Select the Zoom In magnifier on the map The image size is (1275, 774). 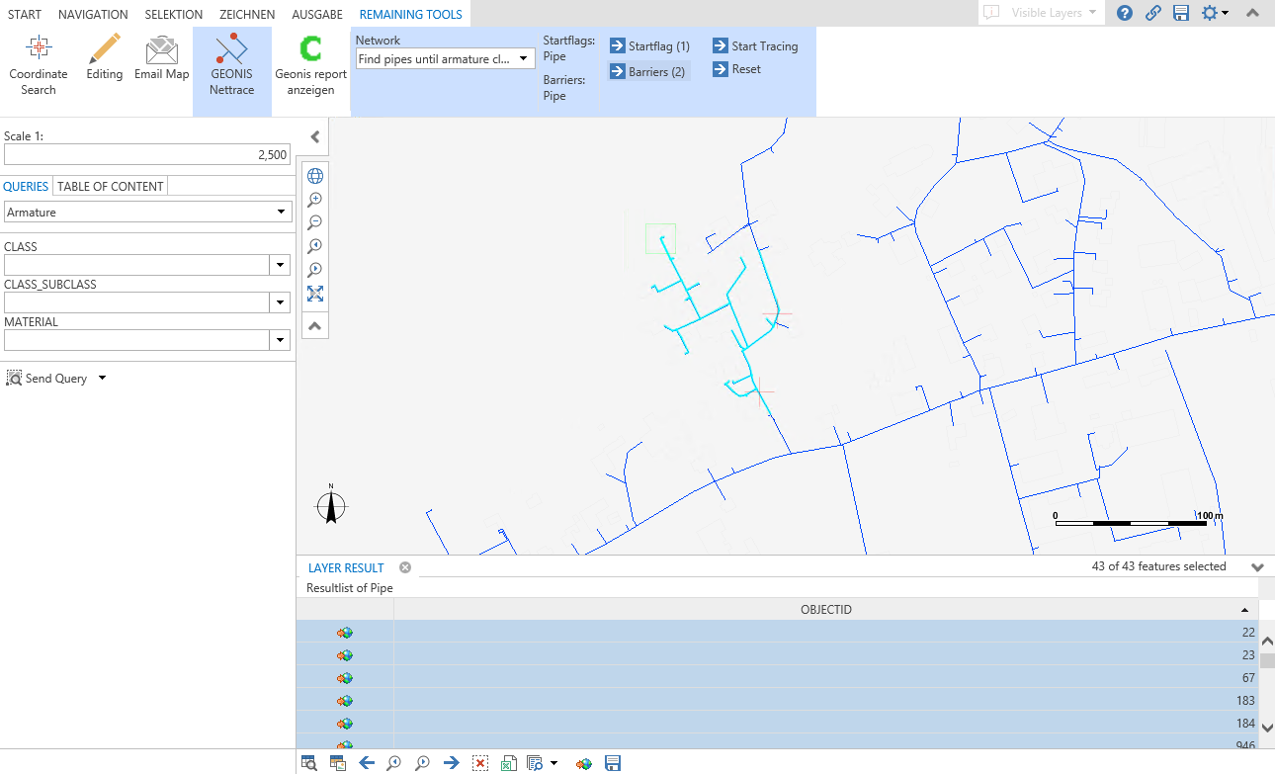point(315,199)
